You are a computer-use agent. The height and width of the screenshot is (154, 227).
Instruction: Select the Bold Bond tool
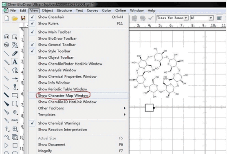tap(7, 95)
